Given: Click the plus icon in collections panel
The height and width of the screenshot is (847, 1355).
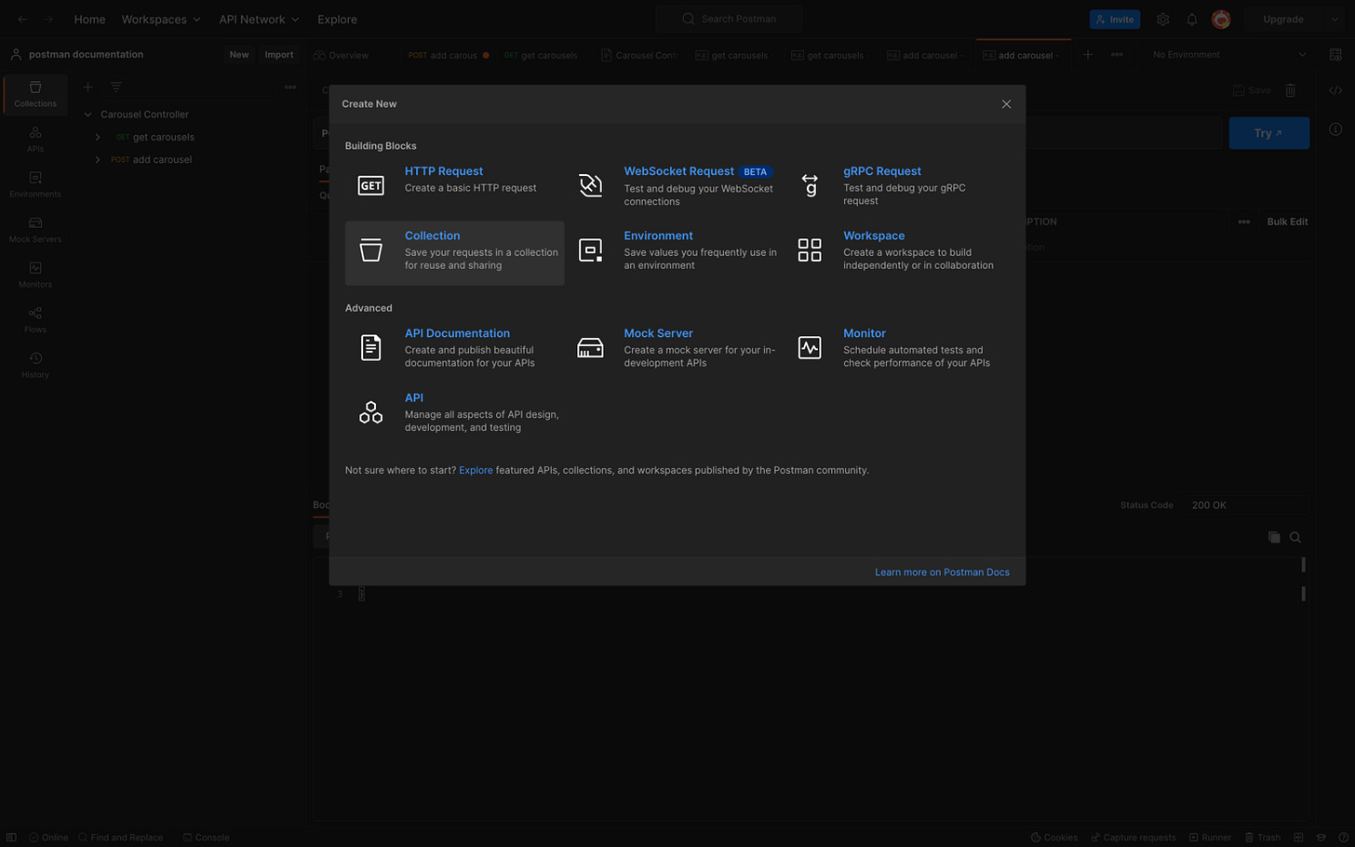Looking at the screenshot, I should pyautogui.click(x=87, y=87).
